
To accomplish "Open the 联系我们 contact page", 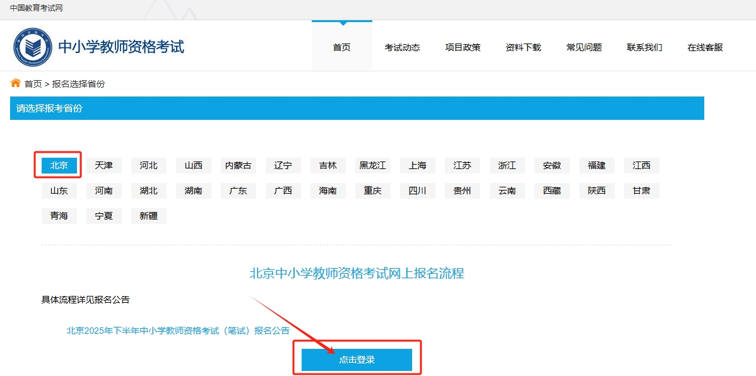I will coord(644,47).
